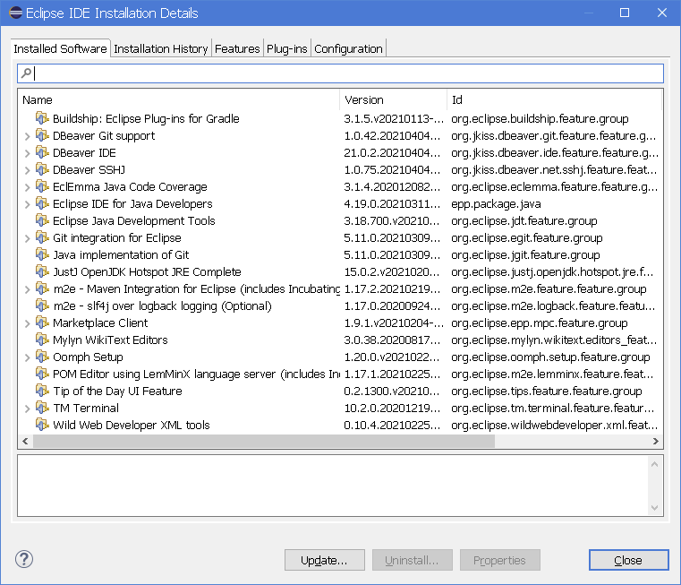Expand the Git integration for Eclipse node
This screenshot has width=681, height=585.
[28, 238]
